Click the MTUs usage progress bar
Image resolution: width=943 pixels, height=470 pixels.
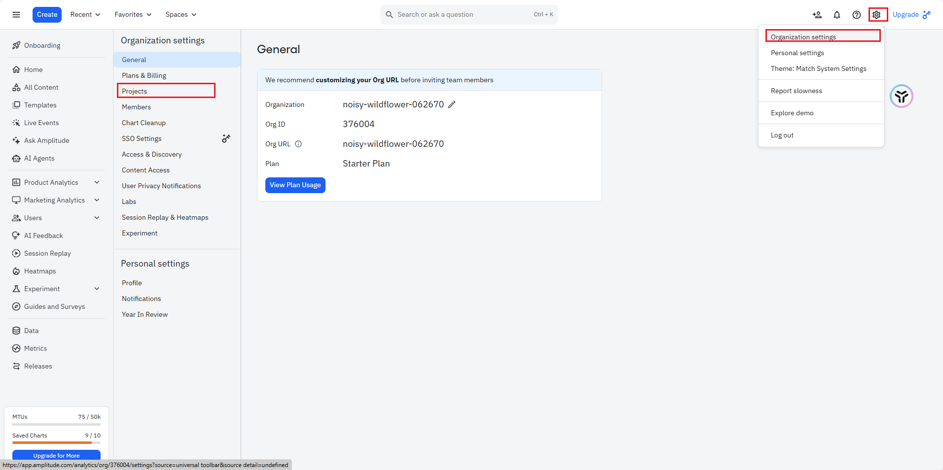(x=56, y=424)
